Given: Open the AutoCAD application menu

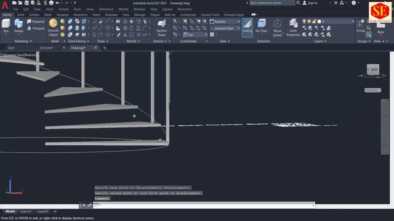Looking at the screenshot, I should click(x=5, y=4).
